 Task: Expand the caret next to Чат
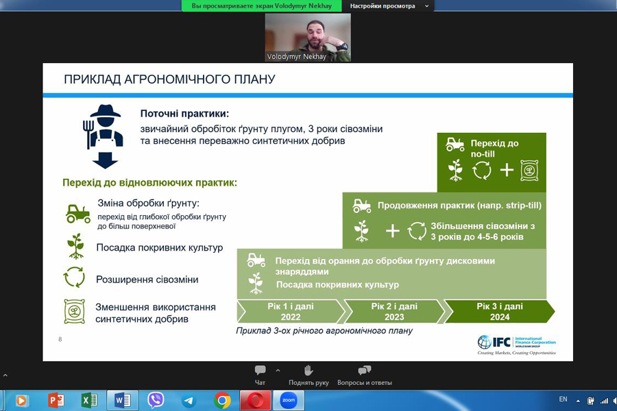pyautogui.click(x=278, y=371)
